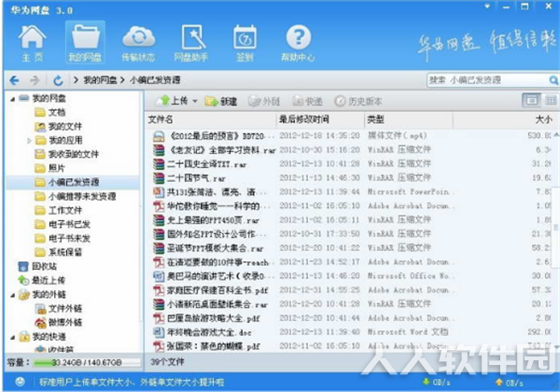
Task: Open 最近上传 recent uploads
Action: pyautogui.click(x=42, y=280)
